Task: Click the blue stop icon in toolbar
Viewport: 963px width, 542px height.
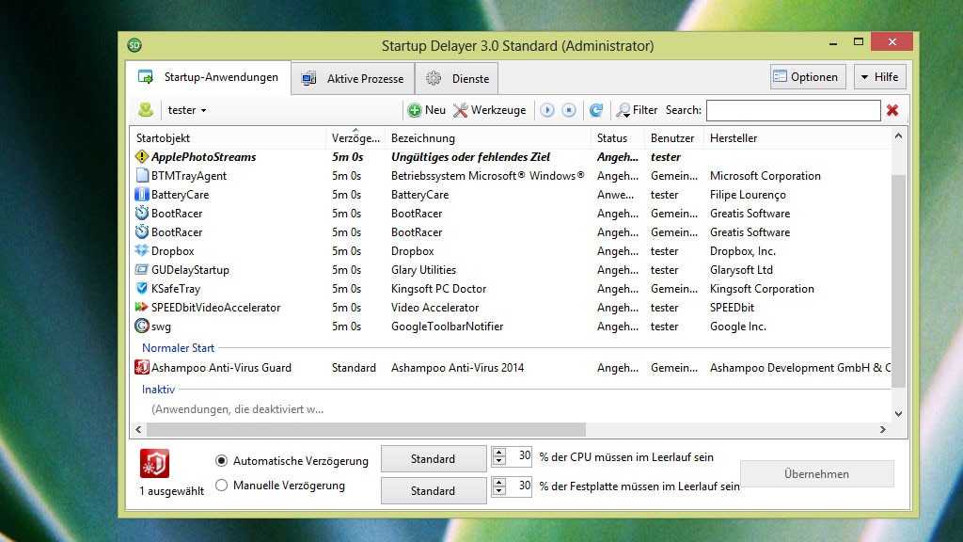Action: click(569, 110)
